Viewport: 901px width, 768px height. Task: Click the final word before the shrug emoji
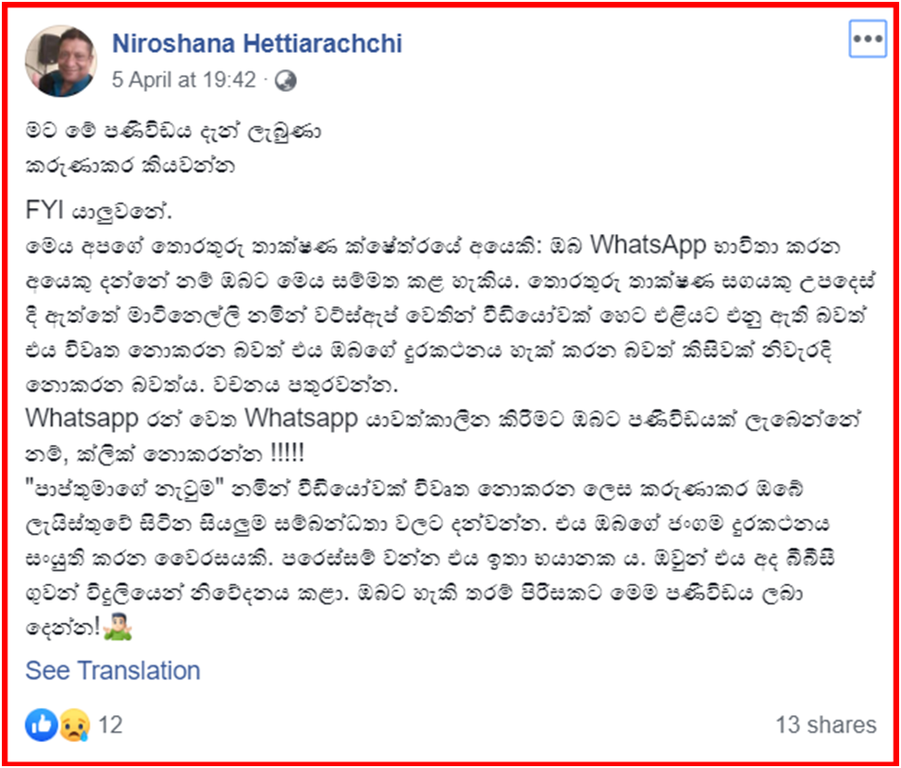[x=64, y=627]
